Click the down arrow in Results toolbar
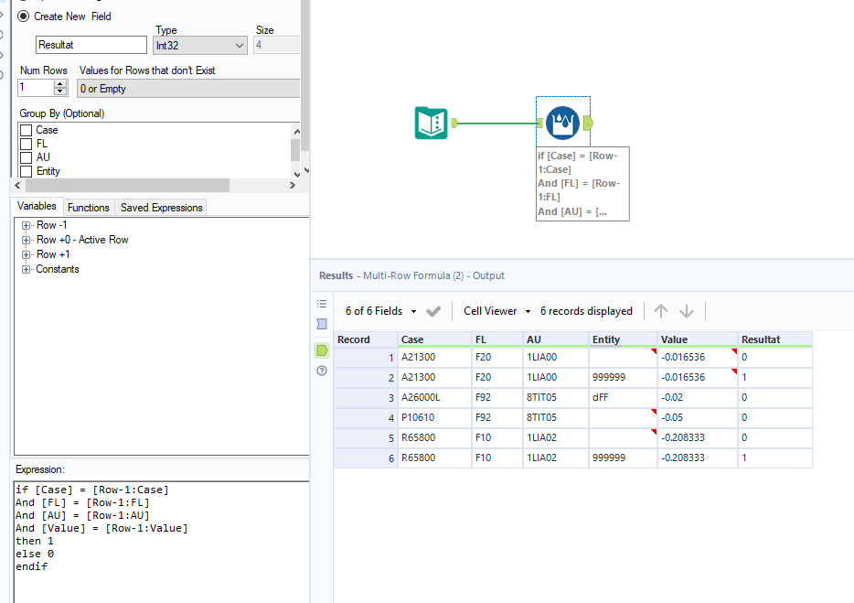This screenshot has width=854, height=603. [687, 311]
